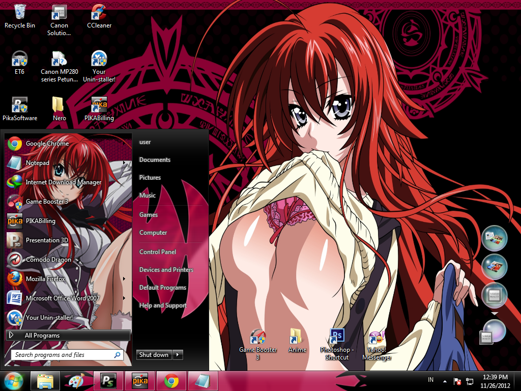The image size is (521, 391).
Task: Open Windows Explorer from the taskbar
Action: coord(45,380)
